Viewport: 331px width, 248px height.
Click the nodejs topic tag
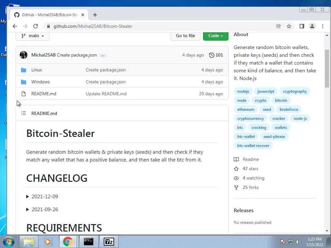pyautogui.click(x=243, y=91)
